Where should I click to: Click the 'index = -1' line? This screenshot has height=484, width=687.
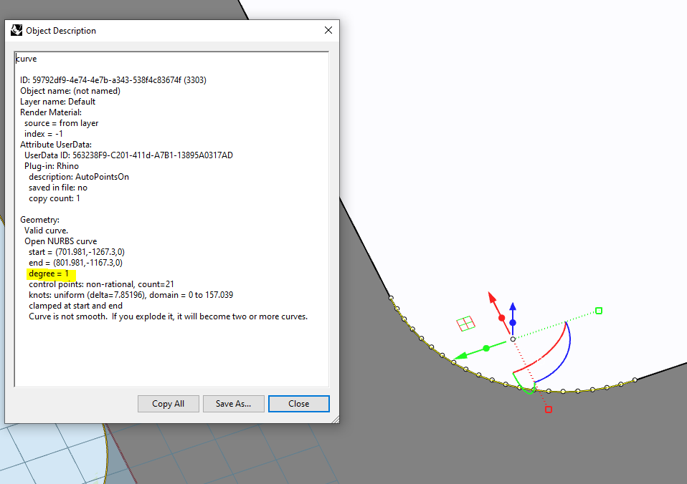43,134
